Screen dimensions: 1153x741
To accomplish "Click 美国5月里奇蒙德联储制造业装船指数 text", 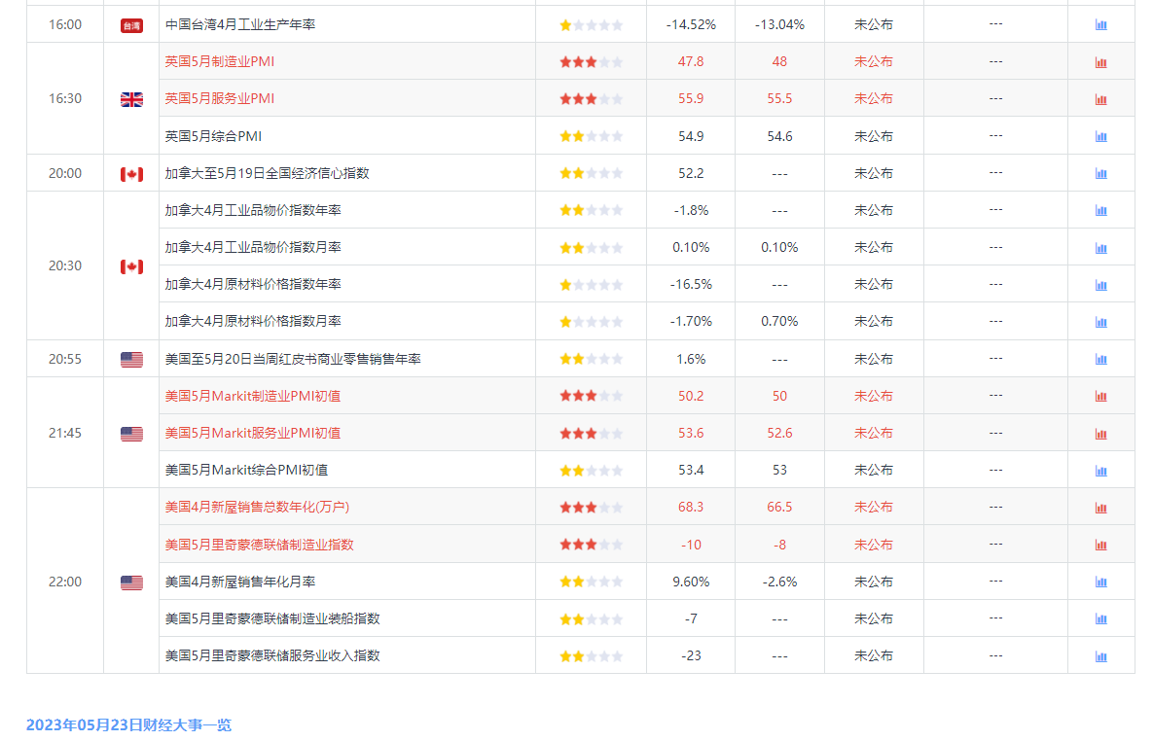I will pyautogui.click(x=272, y=619).
